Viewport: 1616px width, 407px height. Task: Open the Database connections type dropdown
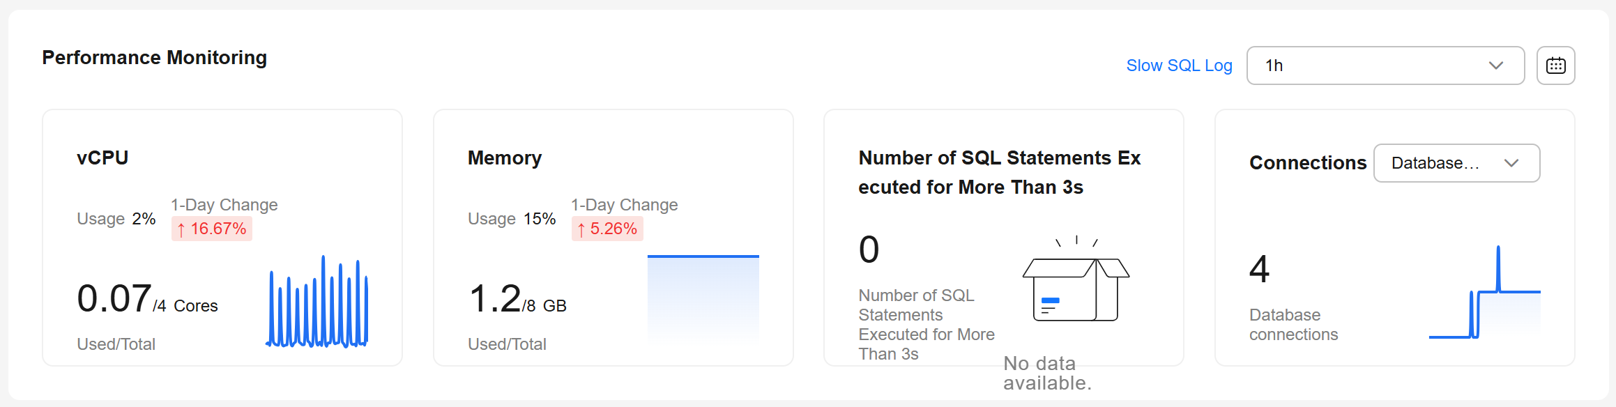coord(1456,163)
